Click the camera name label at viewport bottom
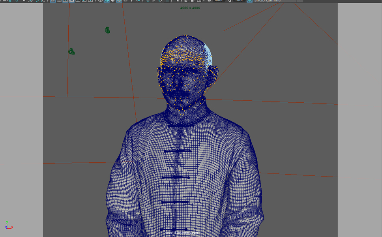This screenshot has height=237, width=382. [182, 233]
